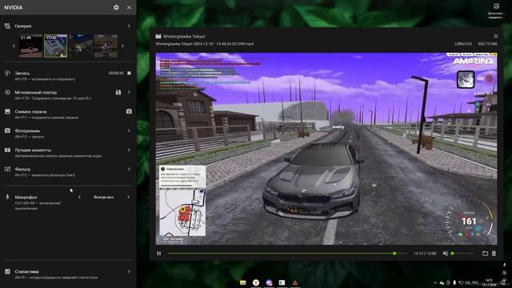512x288 pixels.
Task: Open the purple round taskbar app
Action: click(x=269, y=282)
